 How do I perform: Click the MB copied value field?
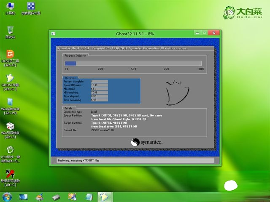coord(100,89)
